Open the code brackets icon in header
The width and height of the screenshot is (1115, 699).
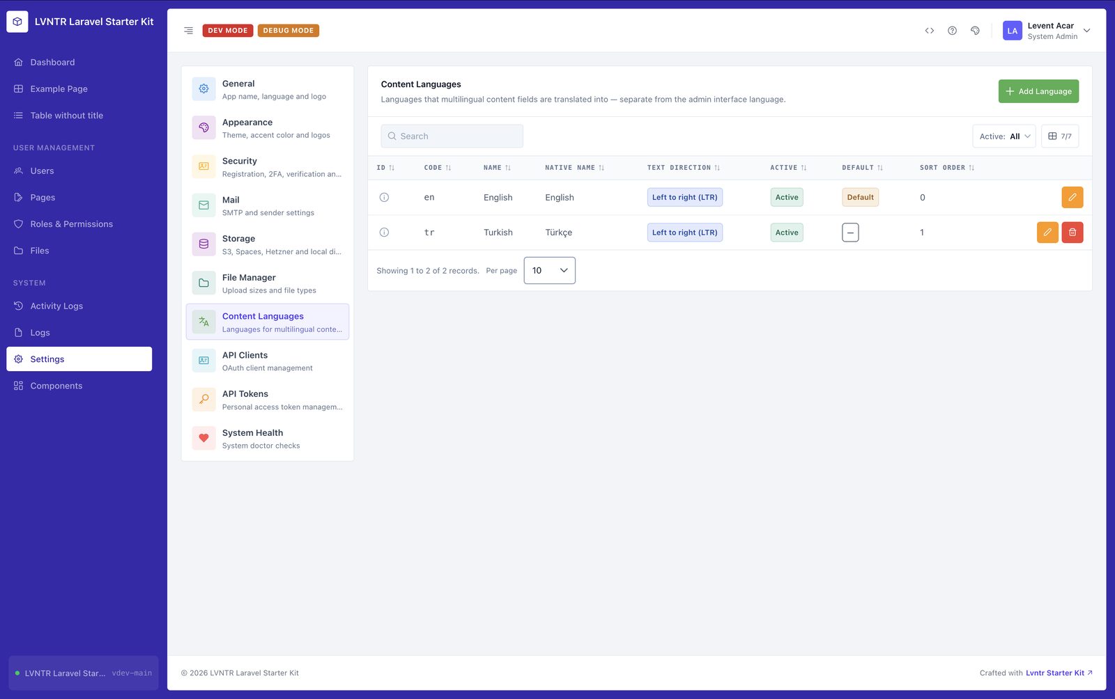[x=929, y=31]
